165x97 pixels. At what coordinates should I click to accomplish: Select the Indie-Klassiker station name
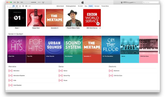(x=17, y=85)
